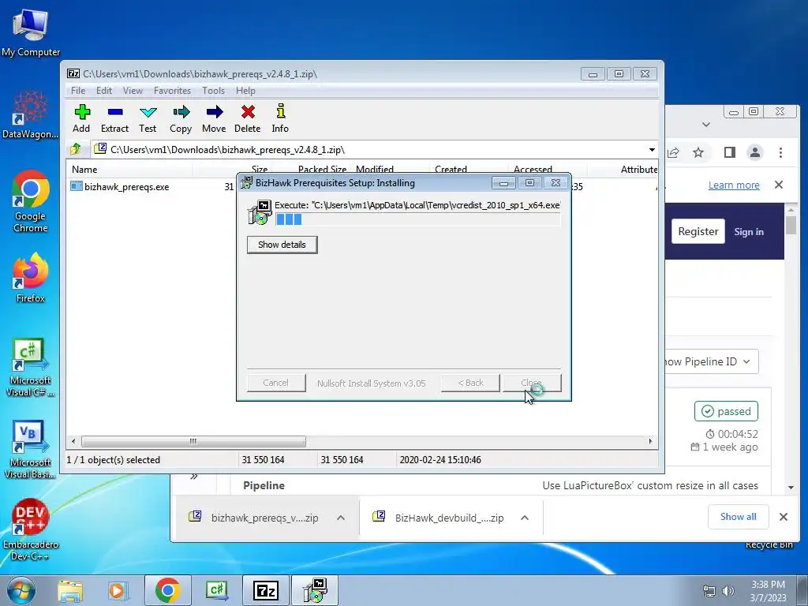Switch to Visual C# from the taskbar

point(216,590)
